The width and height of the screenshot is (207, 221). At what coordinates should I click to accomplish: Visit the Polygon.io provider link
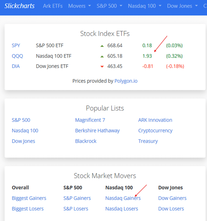(126, 81)
